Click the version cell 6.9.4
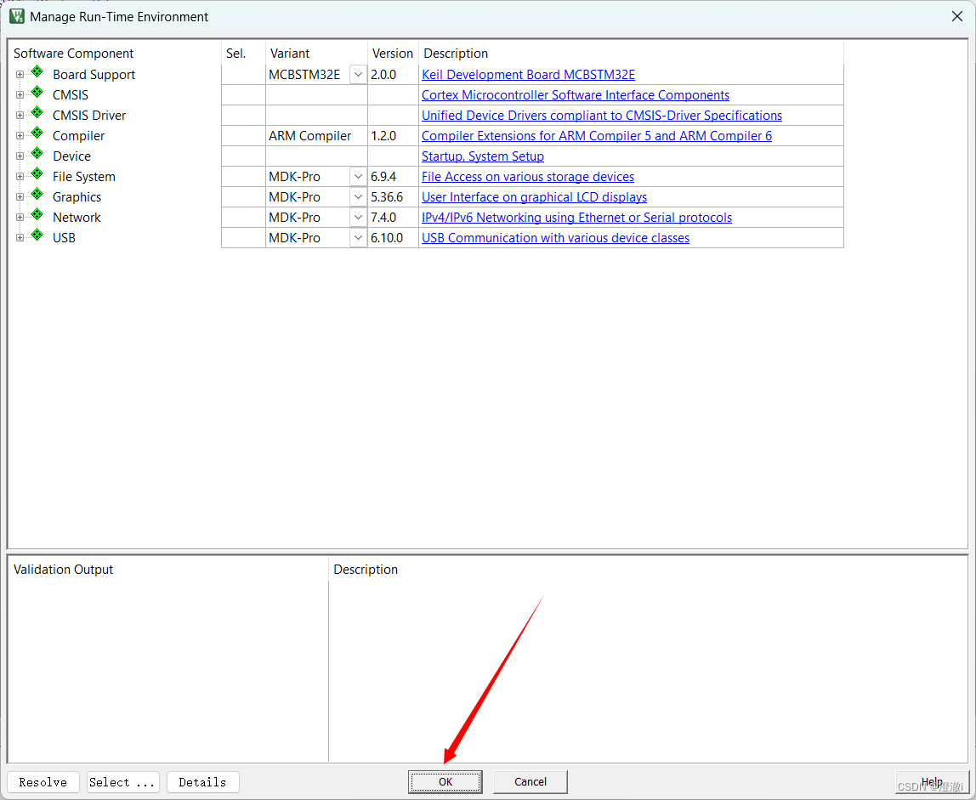The width and height of the screenshot is (976, 800). (393, 177)
